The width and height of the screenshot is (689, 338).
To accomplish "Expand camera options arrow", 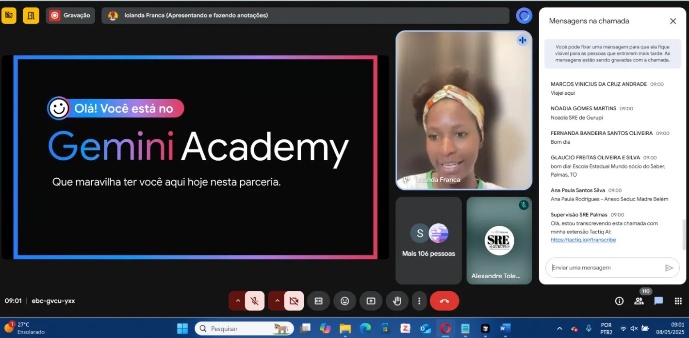I will point(277,301).
